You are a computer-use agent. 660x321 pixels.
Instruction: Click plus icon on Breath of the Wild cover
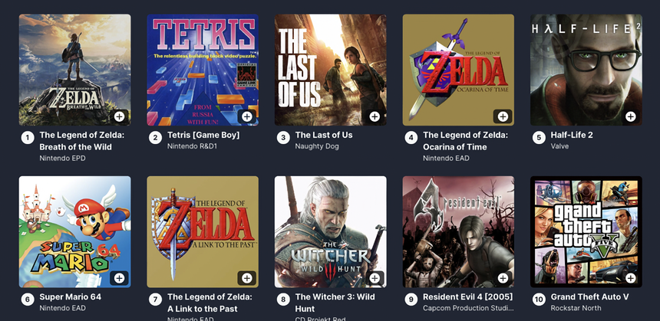click(x=119, y=116)
